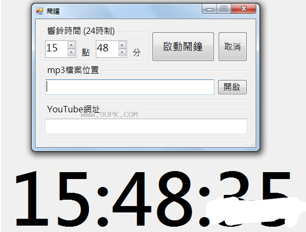
Task: Decrease the minute value with down arrow
Action: tap(122, 52)
